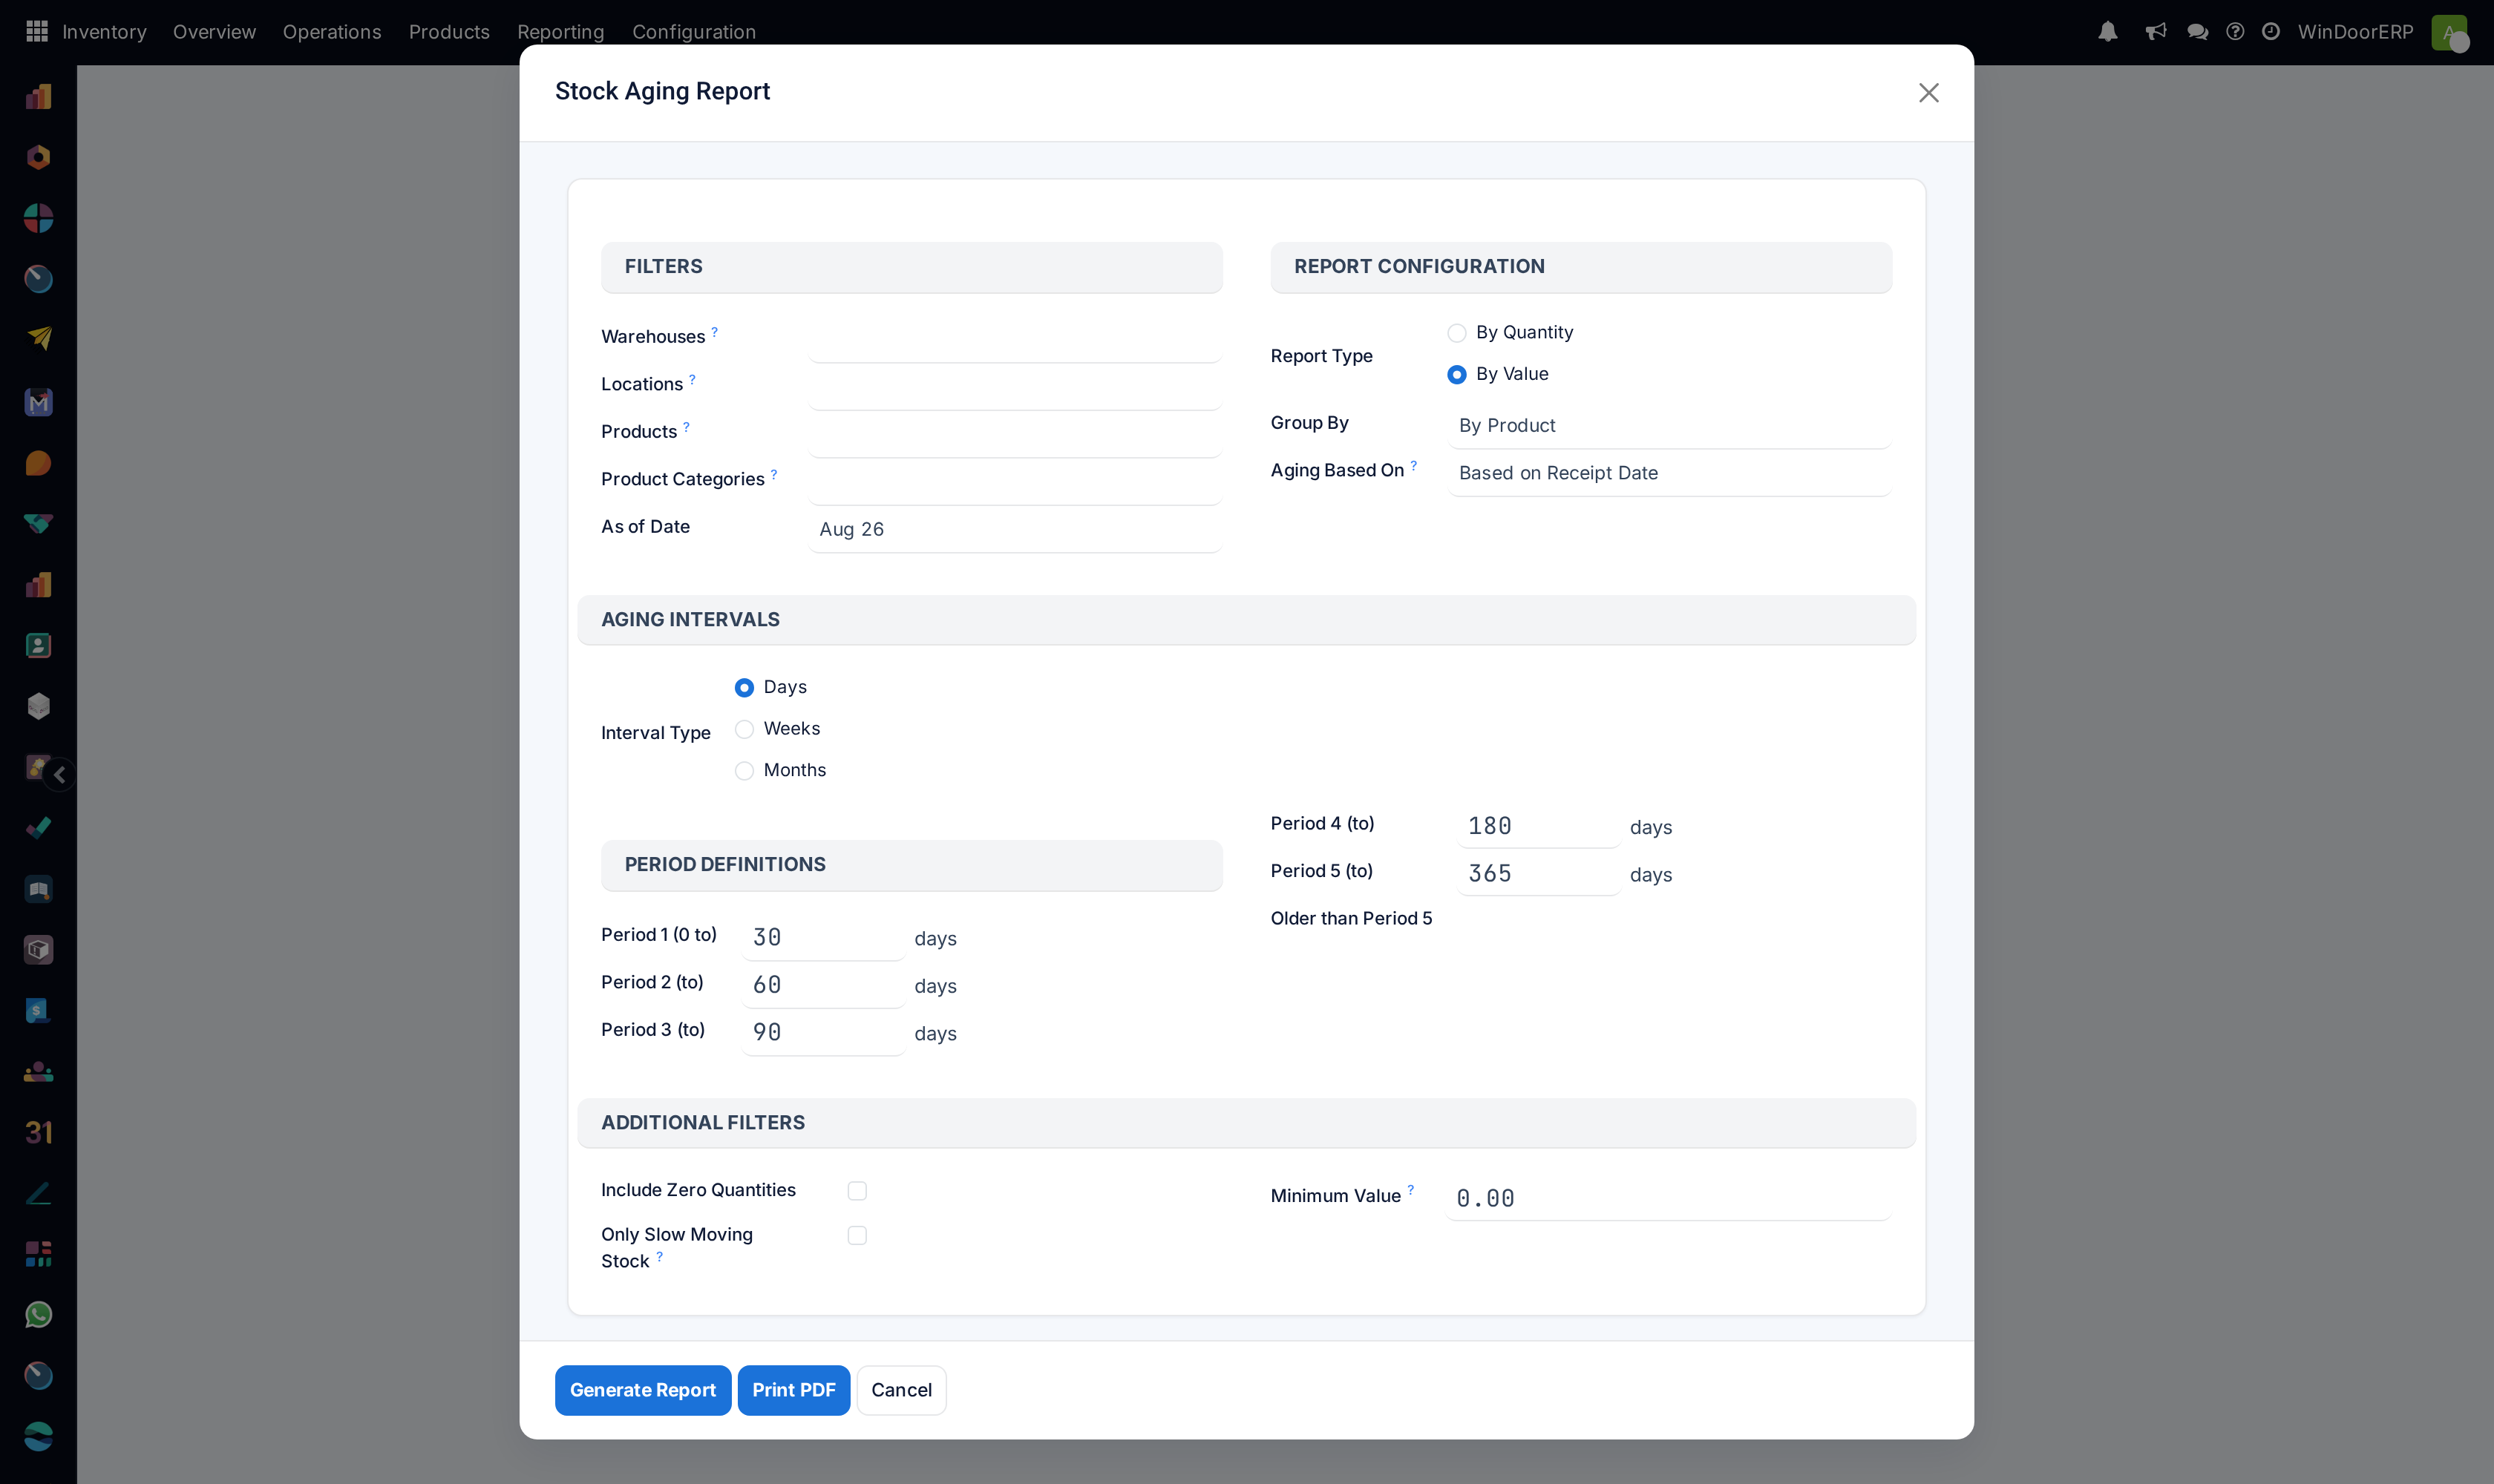
Task: Open the dollar invoice sidebar app
Action: coord(38,1010)
